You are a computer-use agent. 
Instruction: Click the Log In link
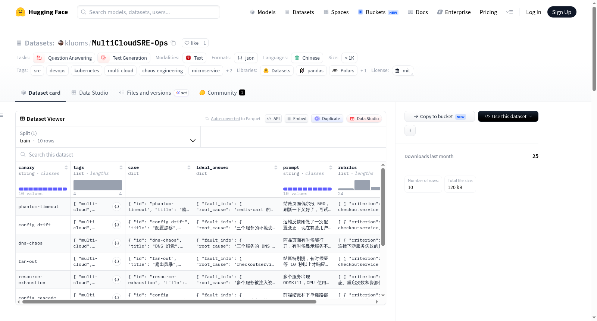(x=534, y=12)
